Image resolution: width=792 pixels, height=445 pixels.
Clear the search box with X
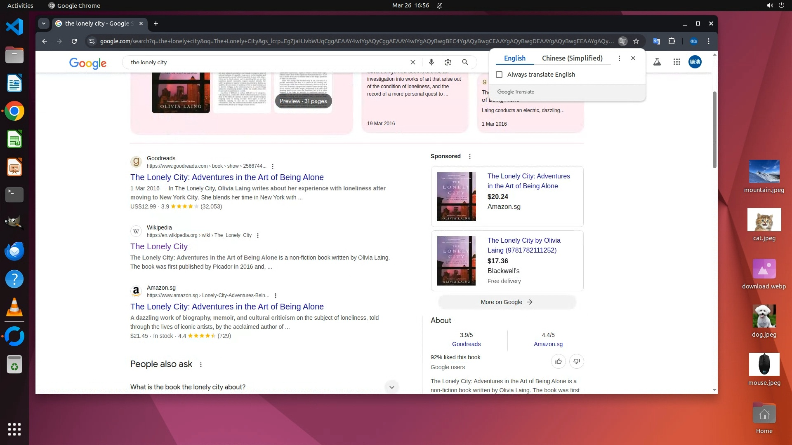[x=412, y=62]
